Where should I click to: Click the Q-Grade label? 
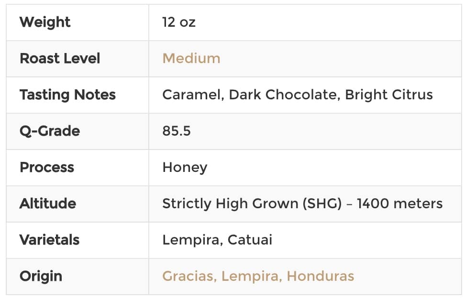click(50, 131)
